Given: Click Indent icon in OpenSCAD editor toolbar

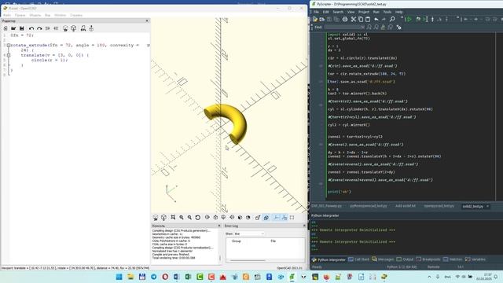Looking at the screenshot, I should click(56, 28).
